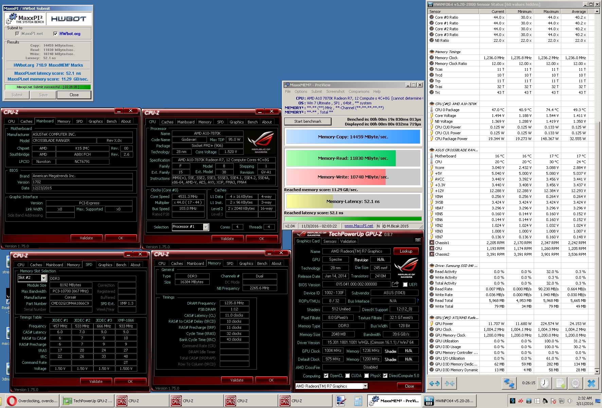
Task: Select the 'Core Voltage' sensor row in HWiNFO
Action: [511, 116]
